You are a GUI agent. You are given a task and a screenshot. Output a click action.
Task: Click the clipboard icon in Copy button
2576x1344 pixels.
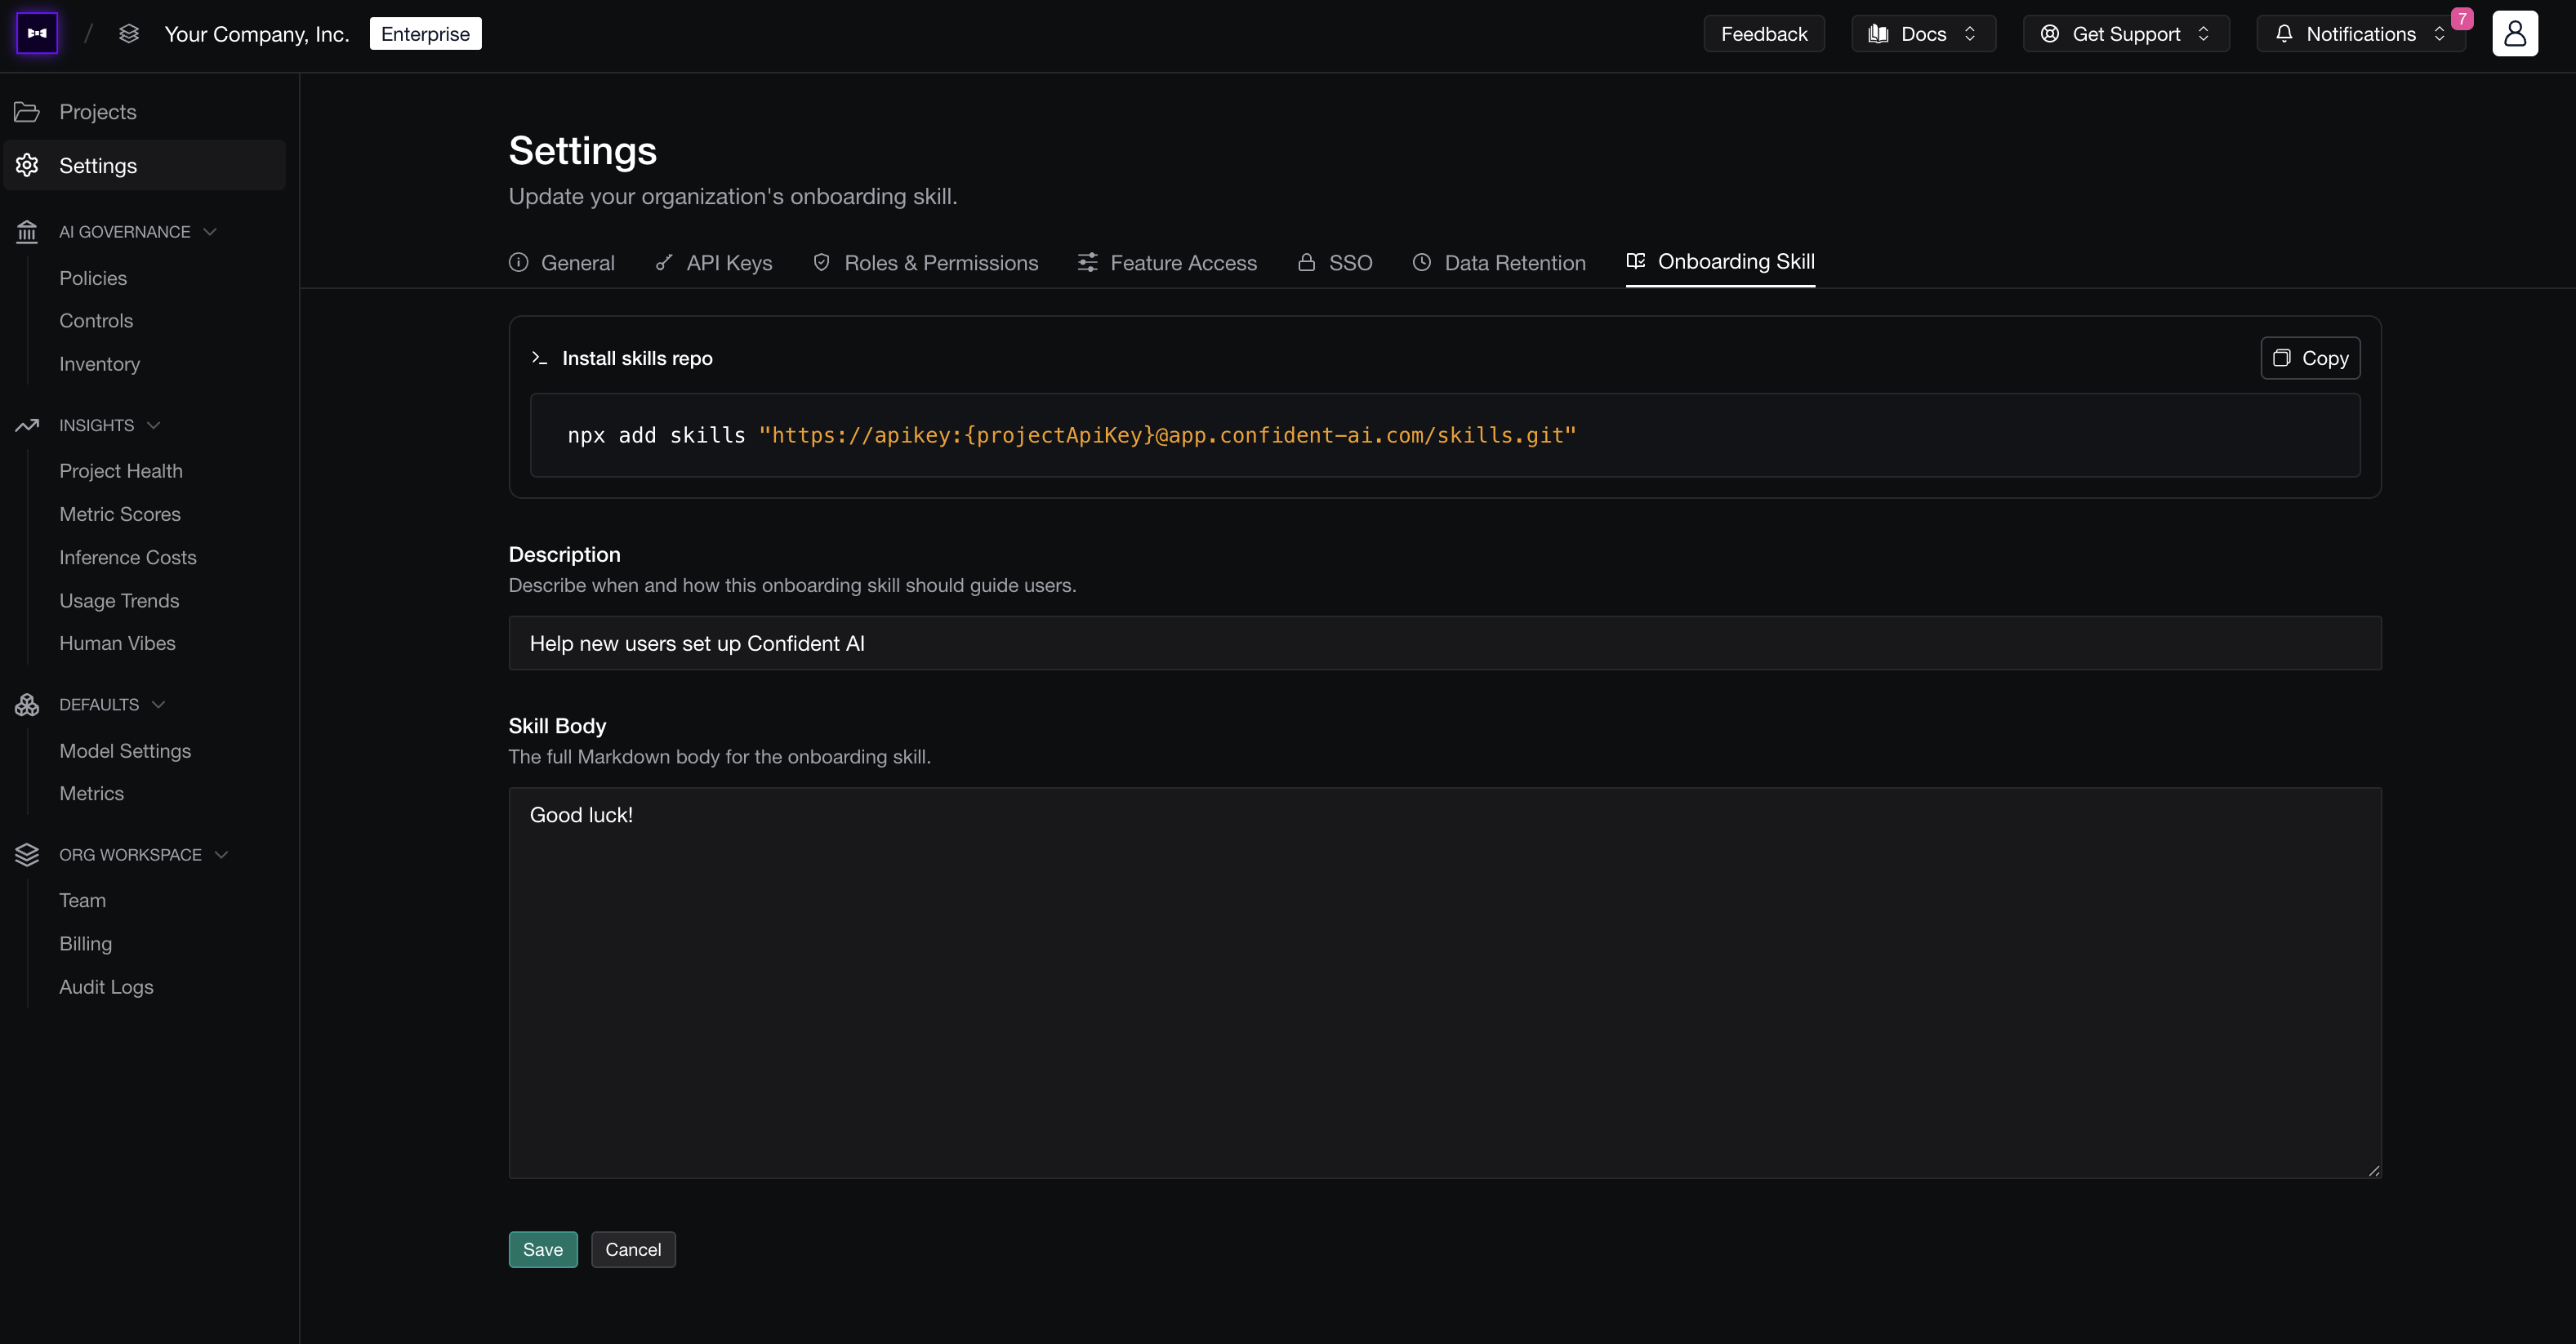[x=2282, y=358]
